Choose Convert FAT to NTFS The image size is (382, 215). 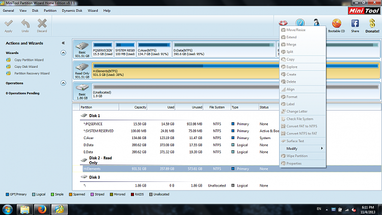point(303,126)
